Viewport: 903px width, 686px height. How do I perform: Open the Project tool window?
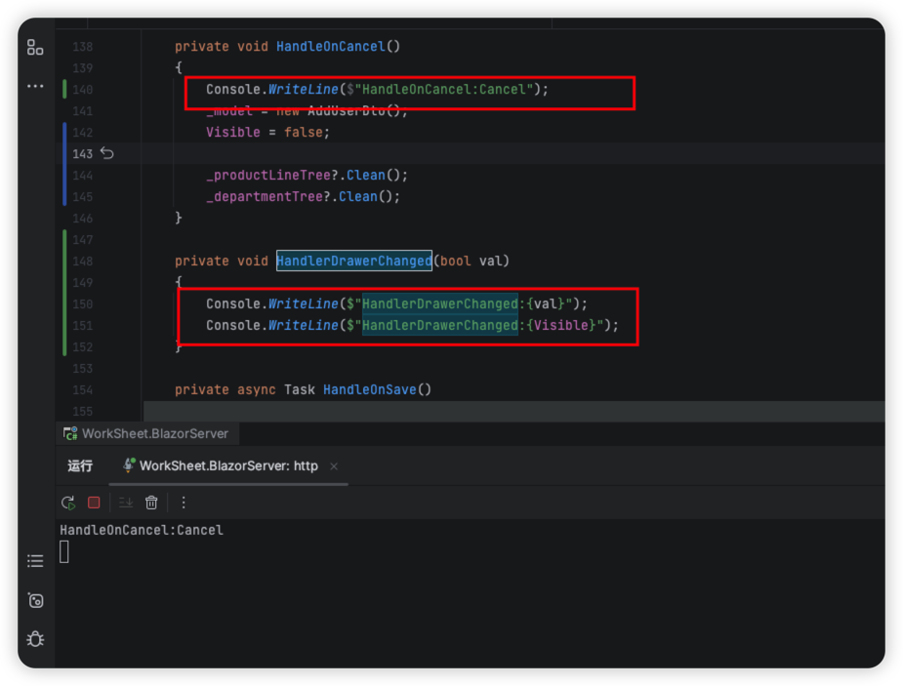35,46
